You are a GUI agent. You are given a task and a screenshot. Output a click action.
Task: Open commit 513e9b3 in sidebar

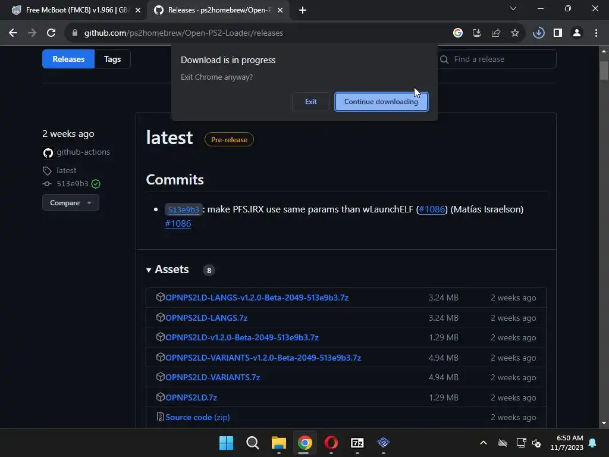pos(72,183)
